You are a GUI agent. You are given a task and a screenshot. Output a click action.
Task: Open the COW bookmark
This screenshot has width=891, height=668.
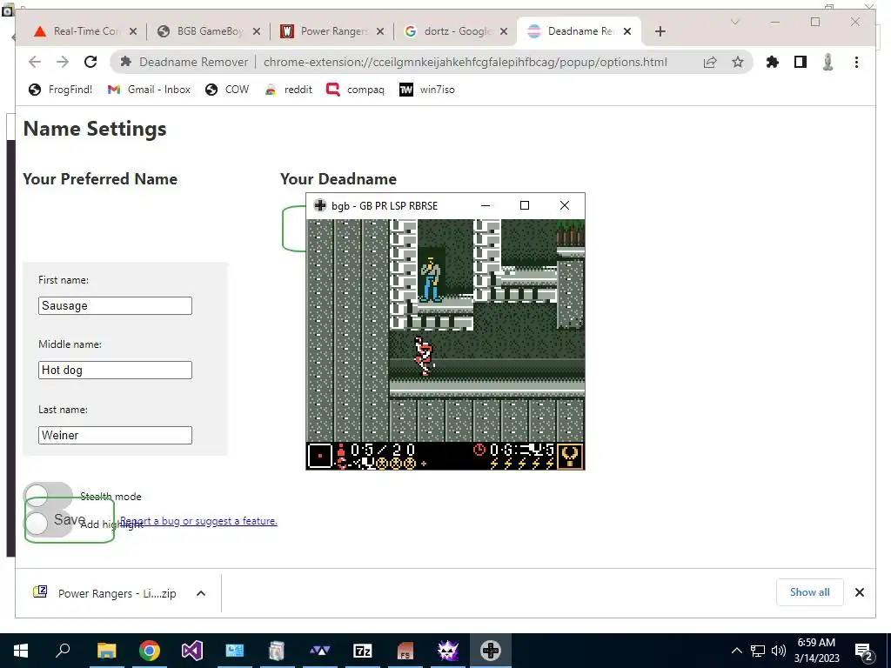click(227, 90)
